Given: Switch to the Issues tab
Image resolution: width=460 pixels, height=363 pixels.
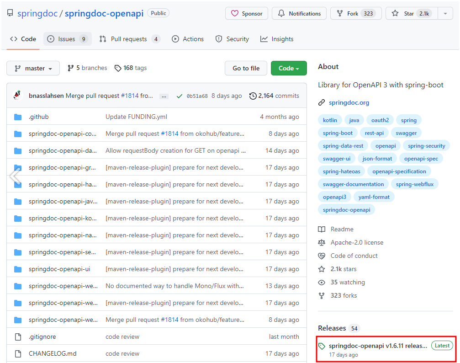Looking at the screenshot, I should [x=68, y=39].
